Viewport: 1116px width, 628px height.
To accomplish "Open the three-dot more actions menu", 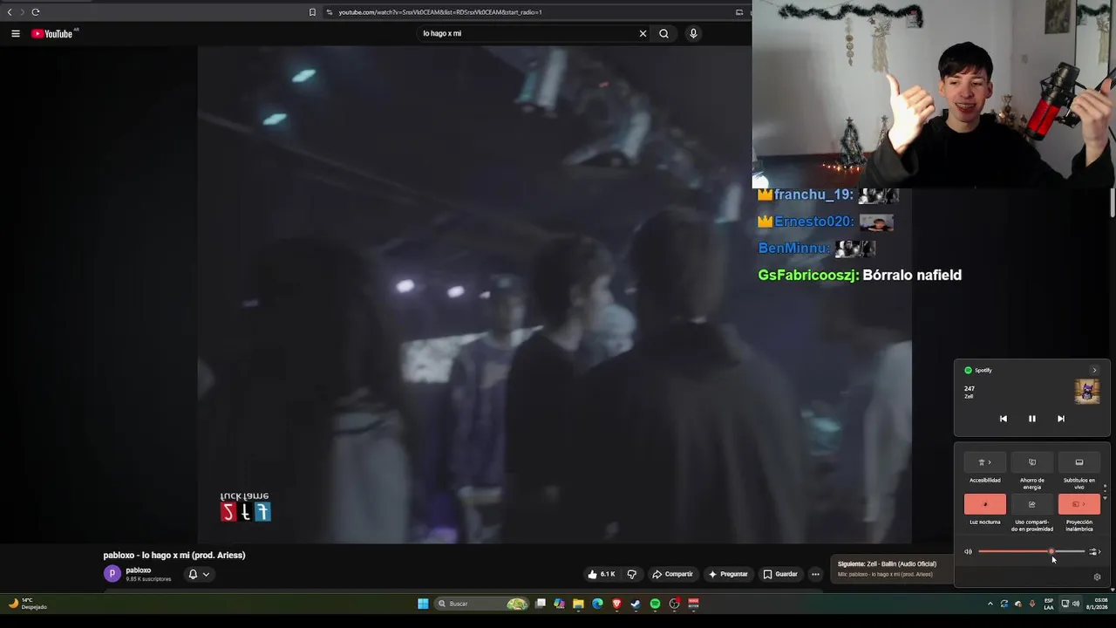I will tap(815, 574).
